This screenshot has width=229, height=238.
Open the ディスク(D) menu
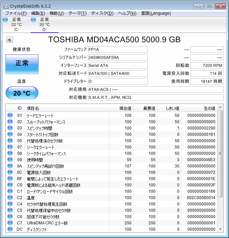tap(102, 13)
